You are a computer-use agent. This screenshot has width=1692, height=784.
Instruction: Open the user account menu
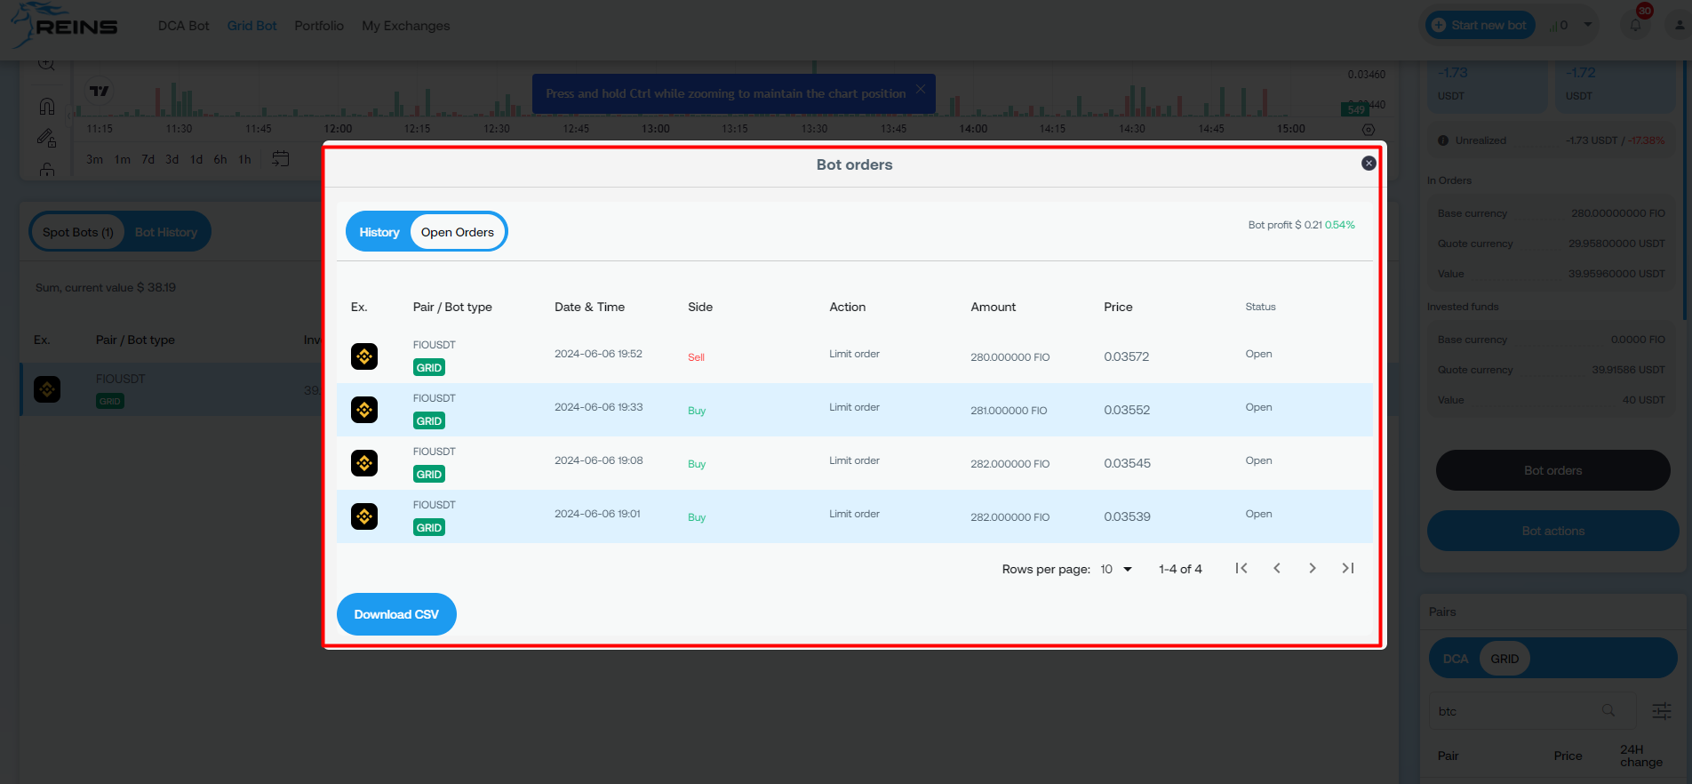tap(1679, 25)
